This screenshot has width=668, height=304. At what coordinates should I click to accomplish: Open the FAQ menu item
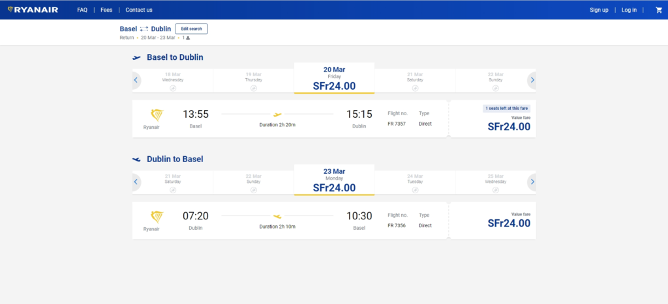(82, 10)
